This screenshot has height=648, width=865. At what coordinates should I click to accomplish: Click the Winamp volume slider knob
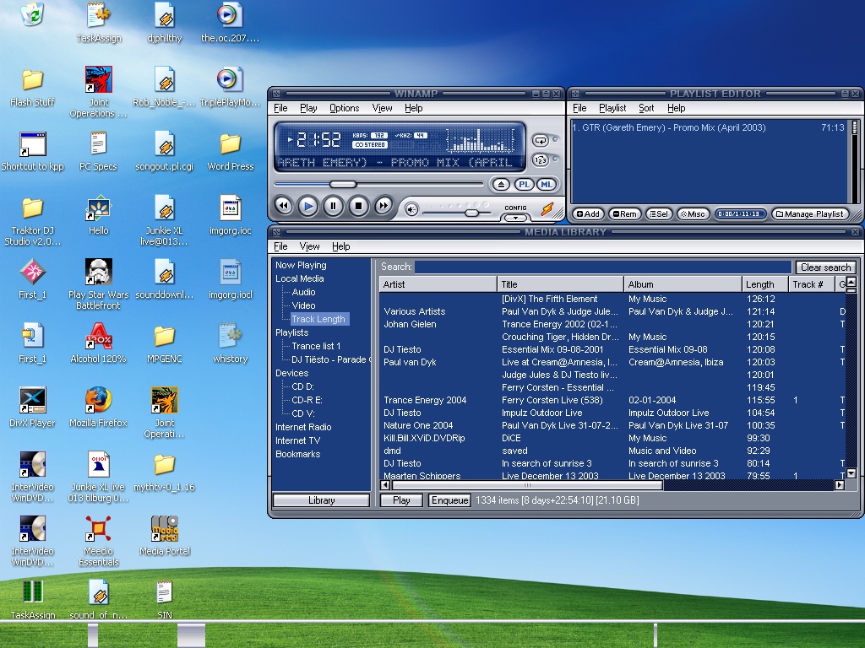click(471, 213)
